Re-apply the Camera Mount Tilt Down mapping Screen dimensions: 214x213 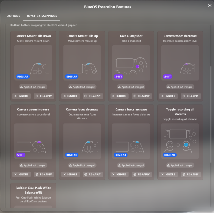pyautogui.click(x=44, y=96)
